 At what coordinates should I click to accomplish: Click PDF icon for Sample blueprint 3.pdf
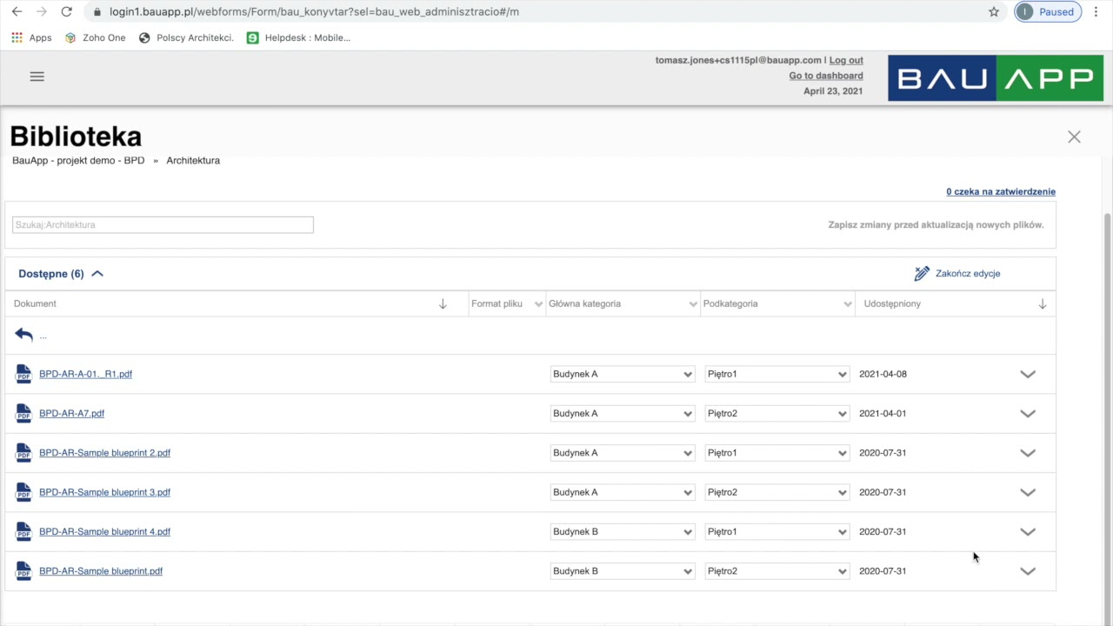point(23,492)
